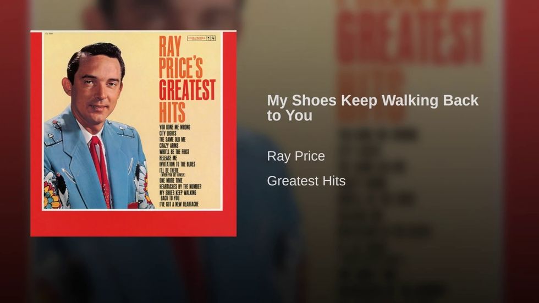This screenshot has width=539, height=303.
Task: Click 'Who'll Be the First' on the cover
Action: [x=174, y=152]
